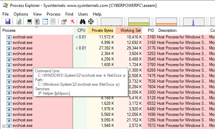Click the svchost.exe icon for PID 3176
The width and height of the screenshot is (215, 129).
click(9, 48)
